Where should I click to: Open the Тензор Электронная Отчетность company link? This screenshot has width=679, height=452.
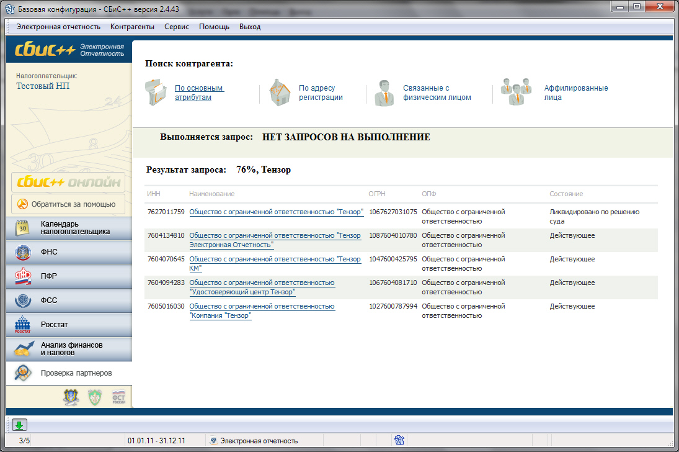click(275, 240)
